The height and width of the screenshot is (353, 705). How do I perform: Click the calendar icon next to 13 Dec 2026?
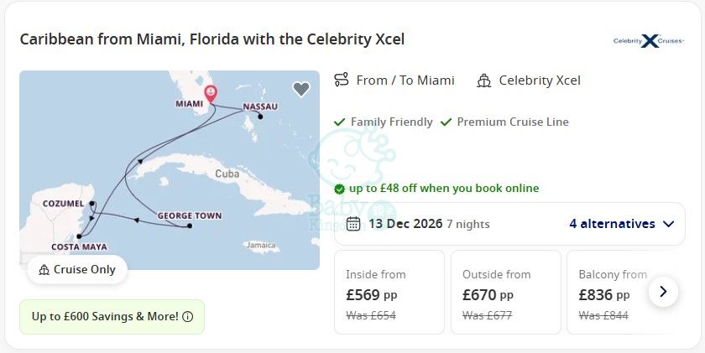(x=353, y=224)
